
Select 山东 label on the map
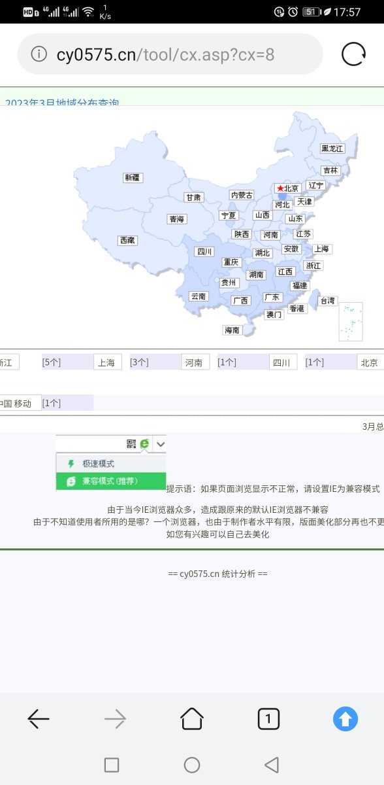pyautogui.click(x=295, y=219)
